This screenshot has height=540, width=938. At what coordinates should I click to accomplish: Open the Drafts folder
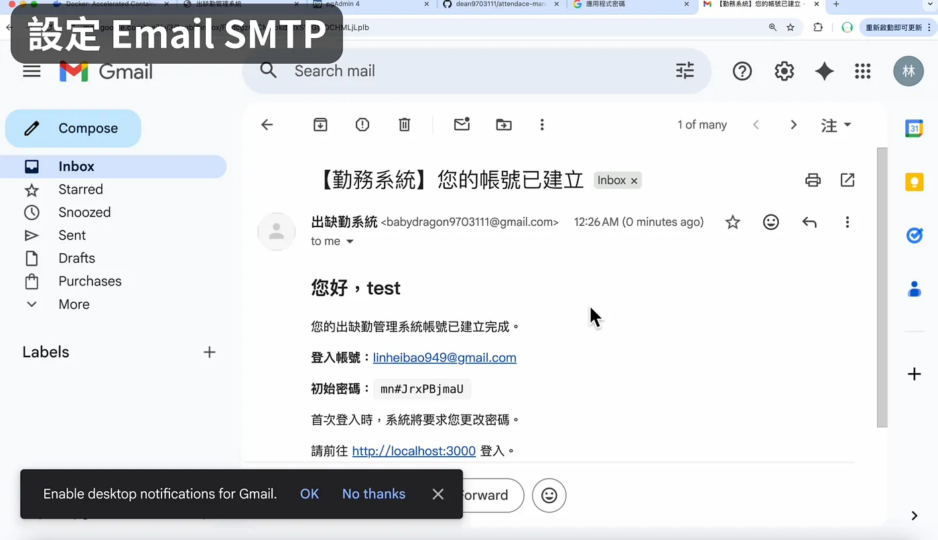point(76,258)
